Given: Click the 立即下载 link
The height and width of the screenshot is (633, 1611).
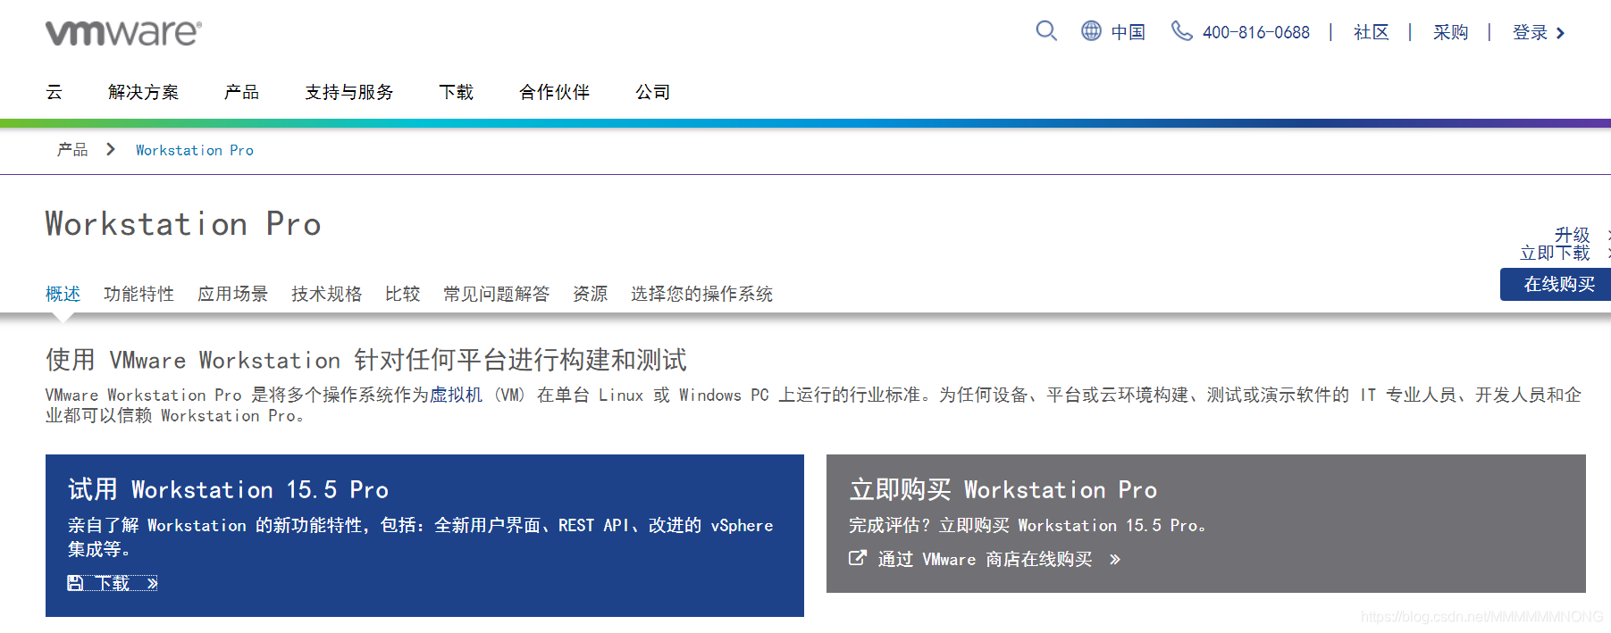Looking at the screenshot, I should (1555, 253).
